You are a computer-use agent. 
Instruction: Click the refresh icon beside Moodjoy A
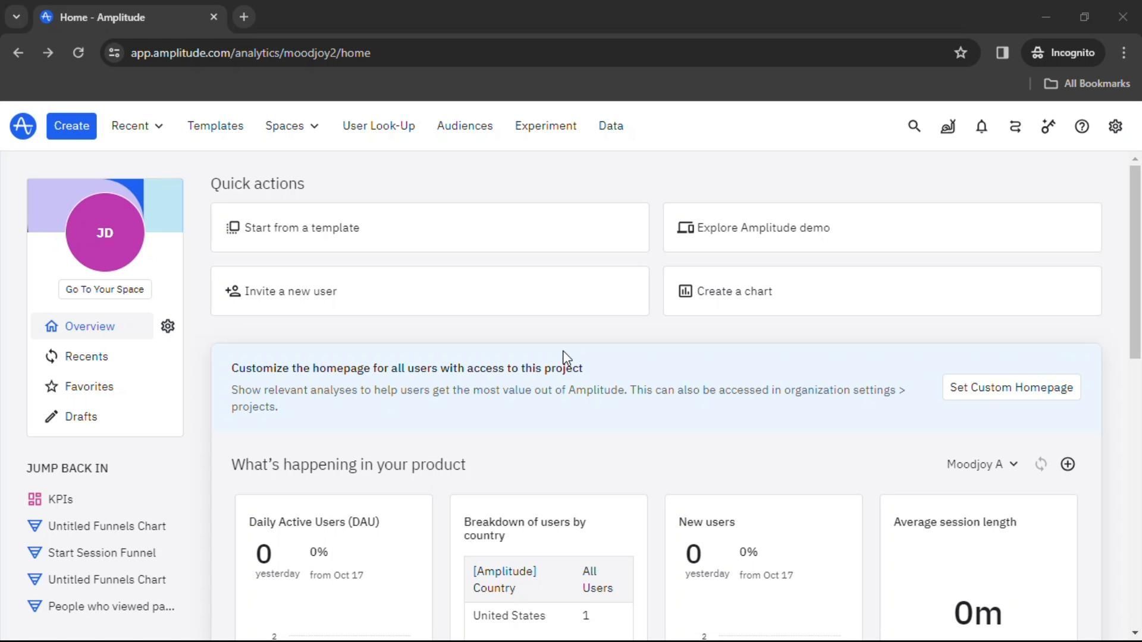(x=1040, y=464)
